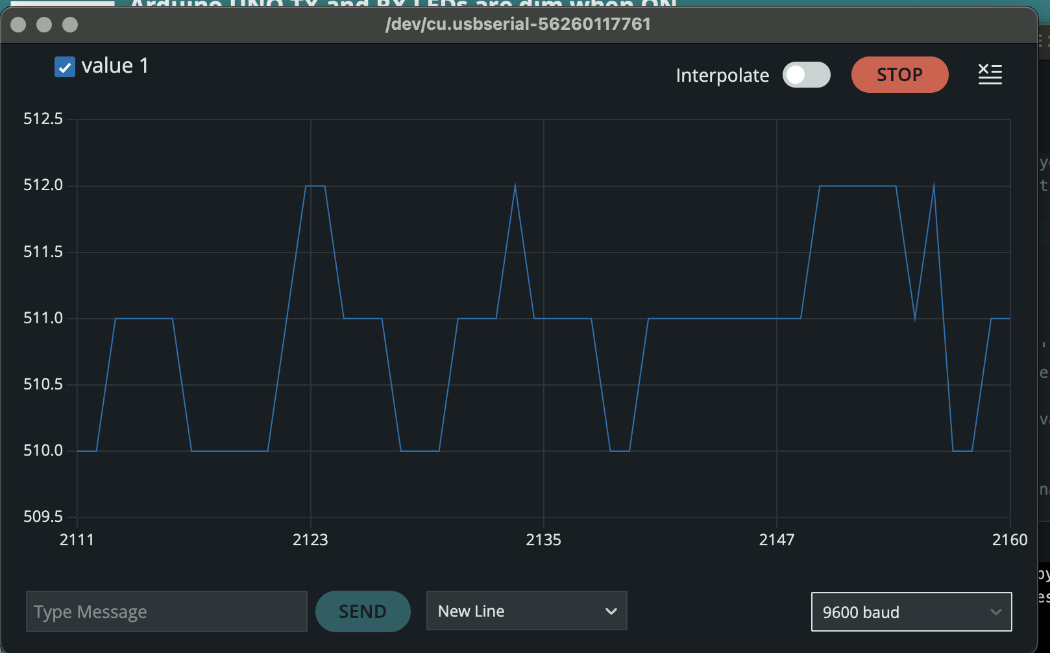
Task: Click the /dev/cu.usbserial window title
Action: (518, 24)
